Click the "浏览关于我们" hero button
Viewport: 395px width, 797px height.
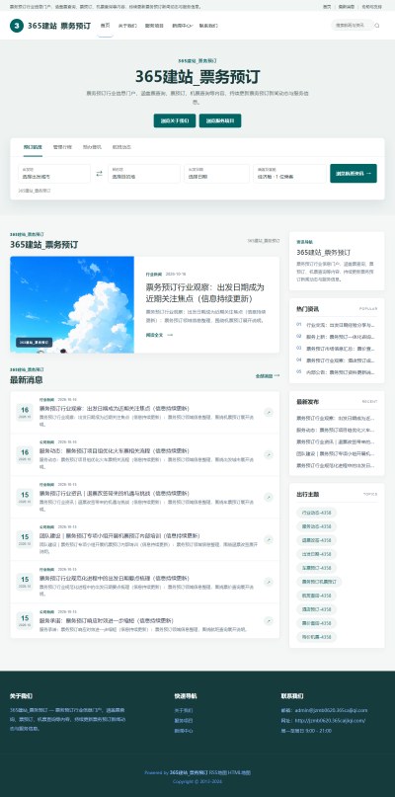(x=175, y=120)
